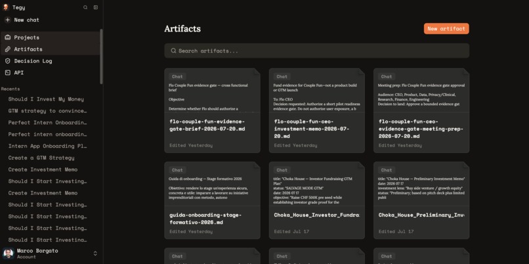
Task: Open the Choka_House_Investor_Fundraising artifact card
Action: [x=317, y=200]
